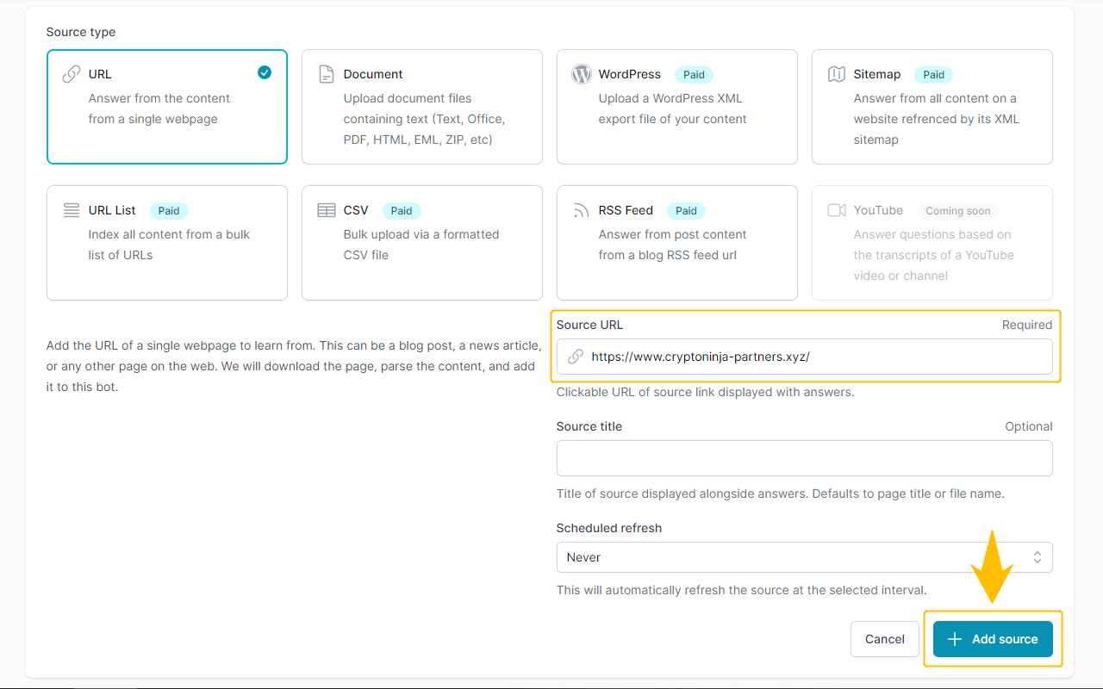Focus the Source URL input field
Screen dimensions: 1103x689
(805, 357)
